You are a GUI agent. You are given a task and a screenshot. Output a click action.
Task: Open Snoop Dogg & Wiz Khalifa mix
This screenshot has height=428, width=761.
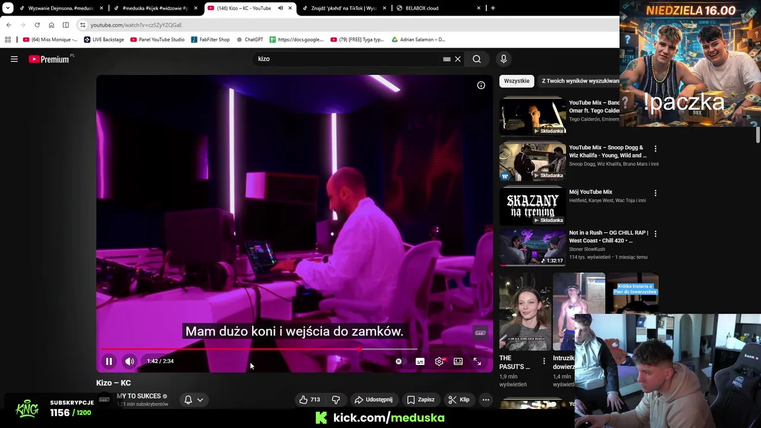[608, 152]
